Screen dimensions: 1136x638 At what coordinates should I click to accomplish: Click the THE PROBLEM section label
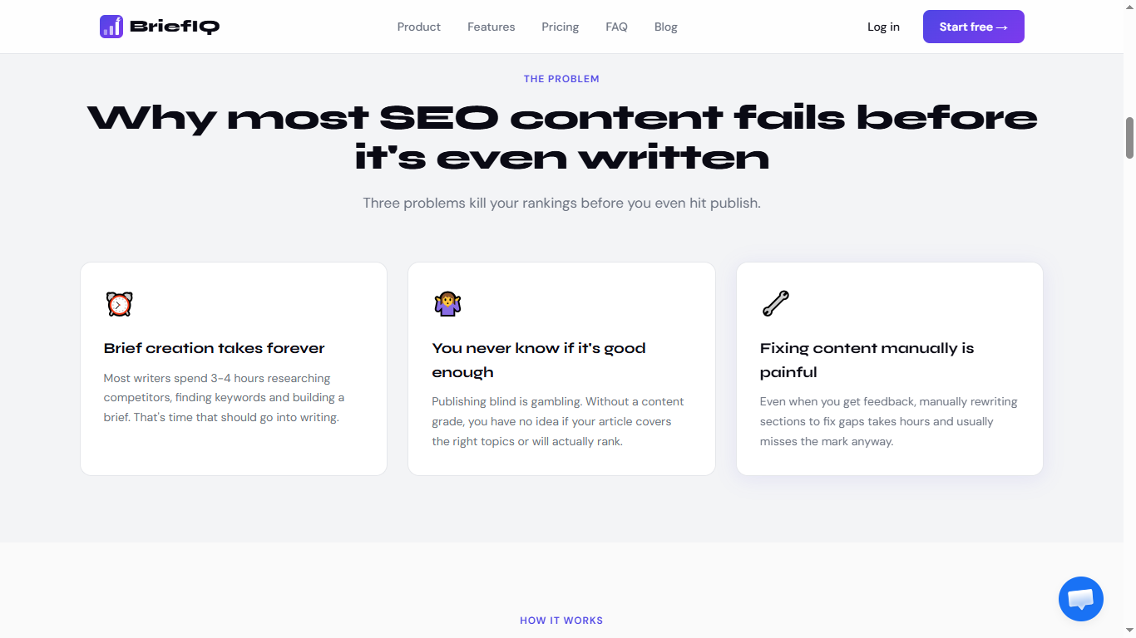(x=561, y=79)
